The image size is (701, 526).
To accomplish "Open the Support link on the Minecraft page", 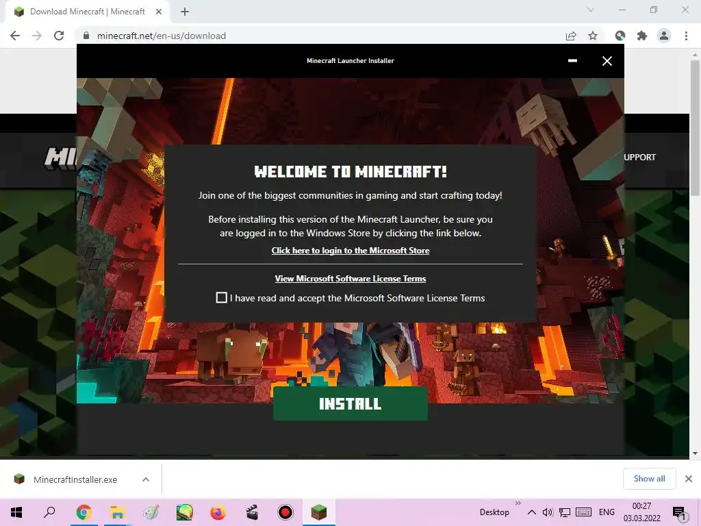I will click(640, 157).
